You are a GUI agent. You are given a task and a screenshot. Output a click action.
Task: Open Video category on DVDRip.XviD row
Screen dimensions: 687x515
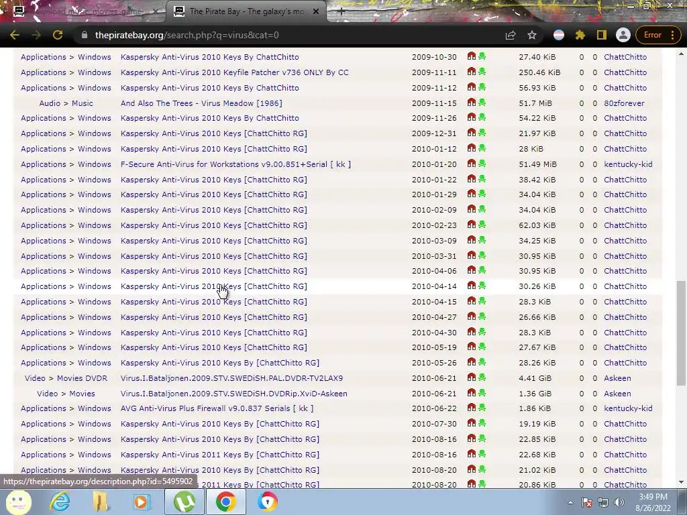pos(47,393)
